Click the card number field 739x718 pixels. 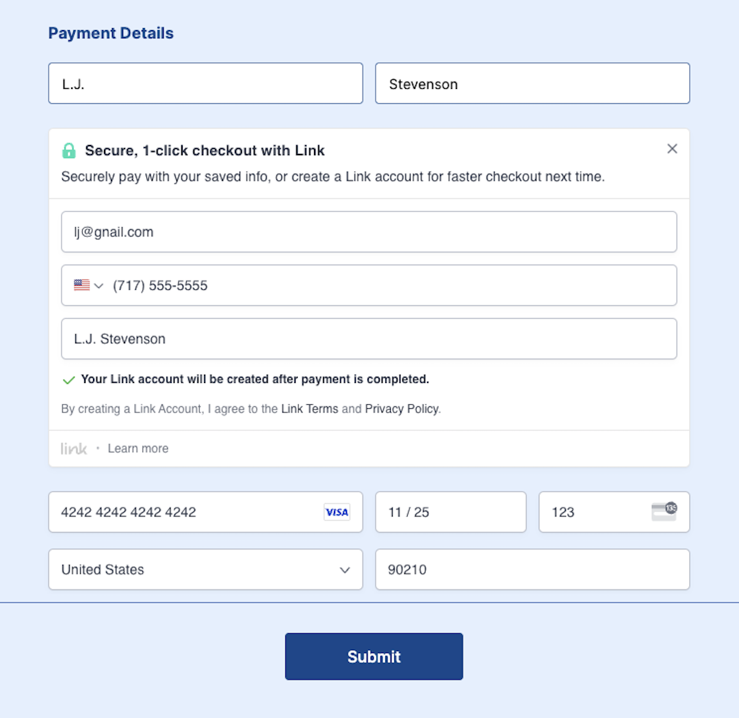(x=185, y=512)
